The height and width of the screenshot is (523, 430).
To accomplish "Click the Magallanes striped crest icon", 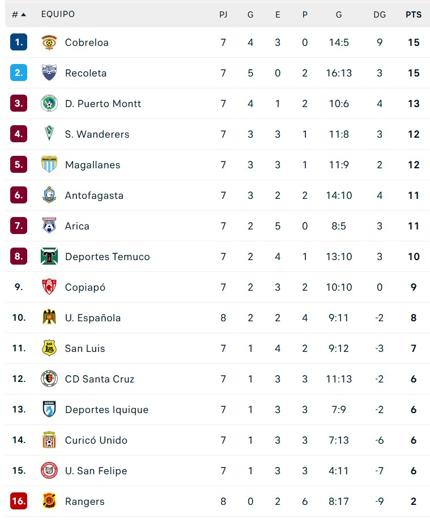I will [x=49, y=165].
